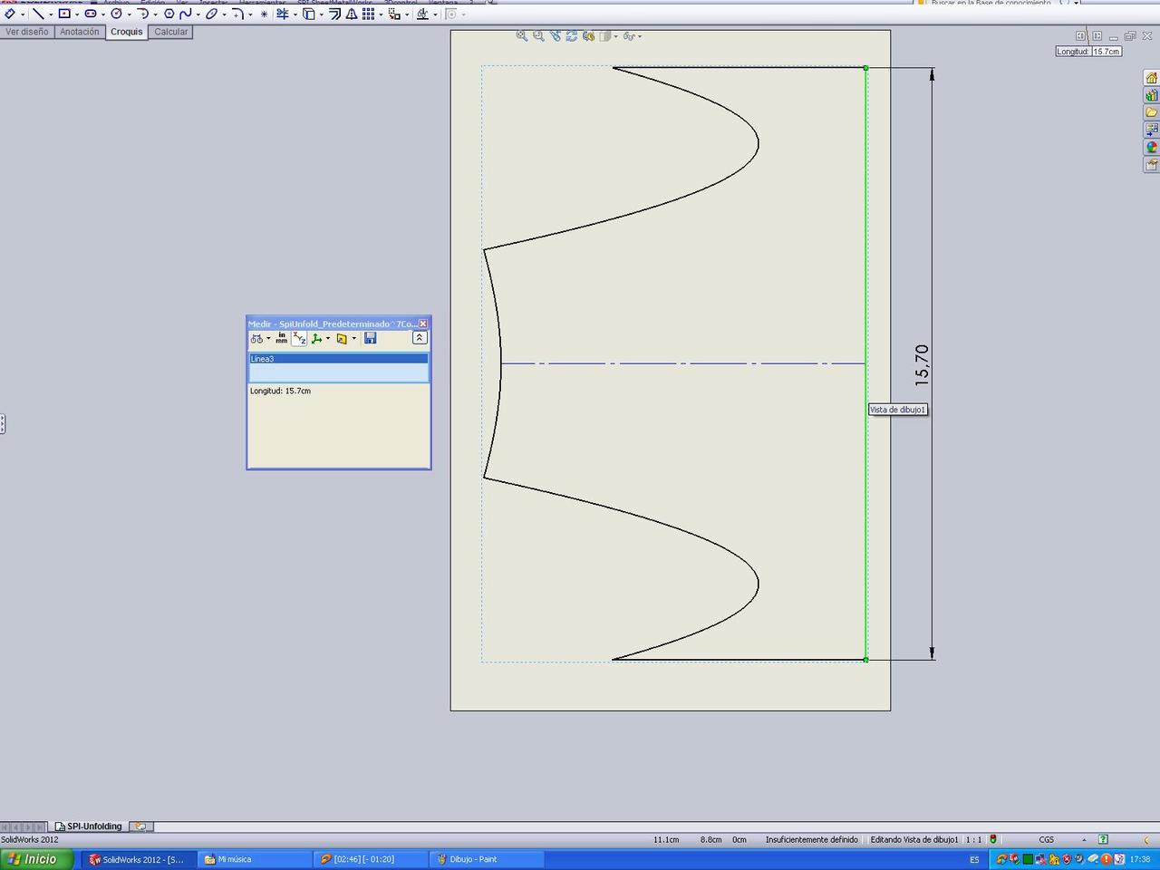This screenshot has height=870, width=1160.
Task: Select the Circle sketch tool
Action: coord(117,14)
